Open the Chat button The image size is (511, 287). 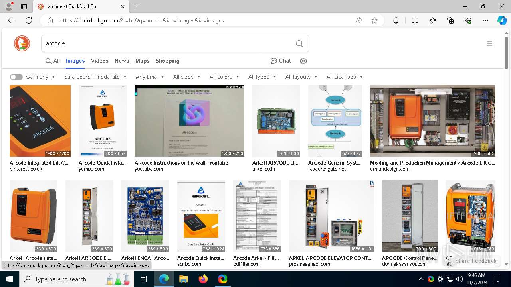(281, 61)
